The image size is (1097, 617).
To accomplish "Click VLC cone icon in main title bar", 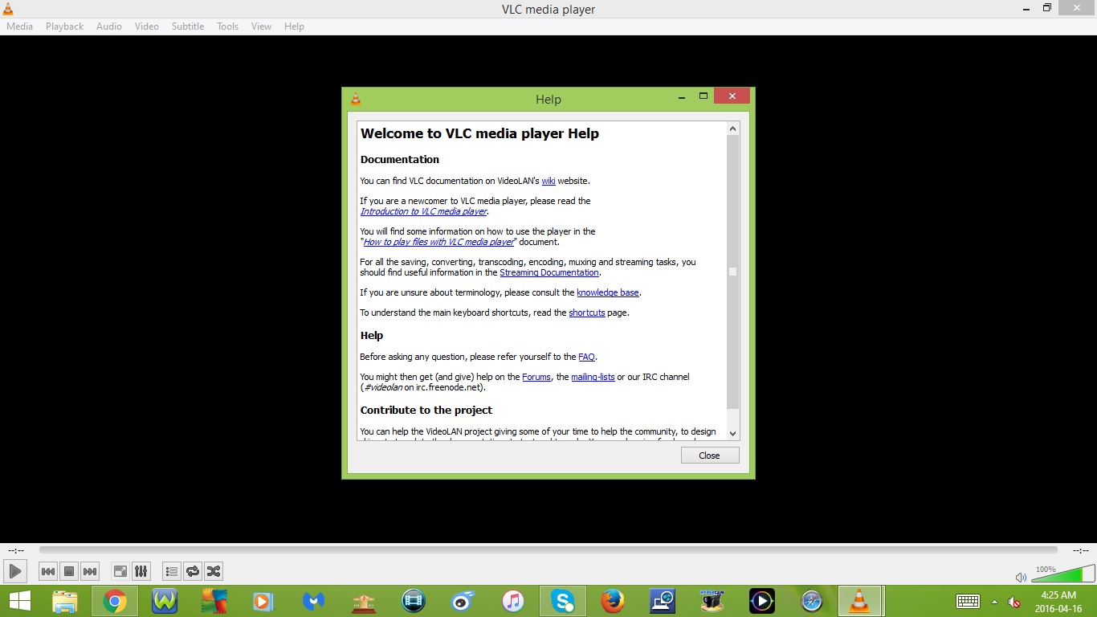I will [x=8, y=9].
